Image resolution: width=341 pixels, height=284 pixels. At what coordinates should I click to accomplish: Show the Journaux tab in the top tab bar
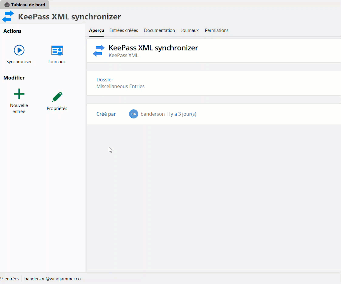[x=190, y=30]
